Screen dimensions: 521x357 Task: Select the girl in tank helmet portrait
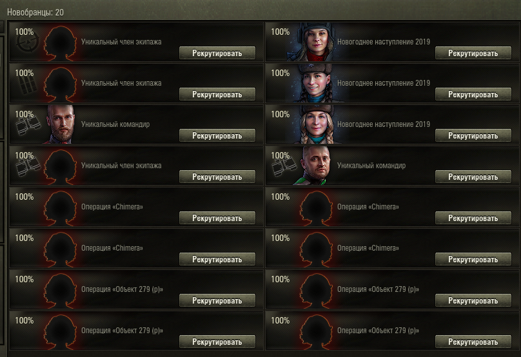pos(315,42)
